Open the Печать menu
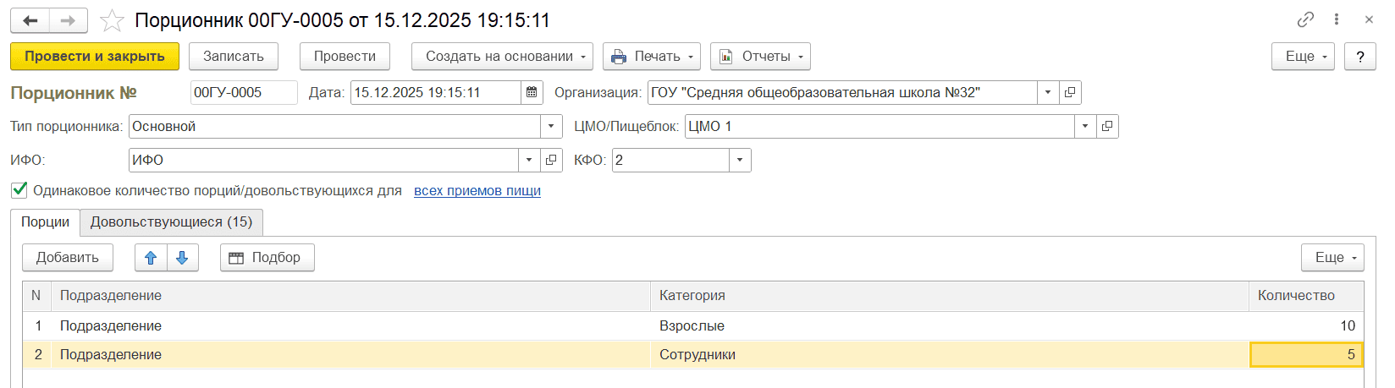This screenshot has height=388, width=1395. tap(651, 57)
